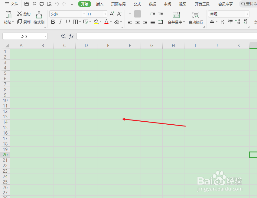The width and height of the screenshot is (257, 198).
Task: Apply cell borders icon
Action: point(75,22)
